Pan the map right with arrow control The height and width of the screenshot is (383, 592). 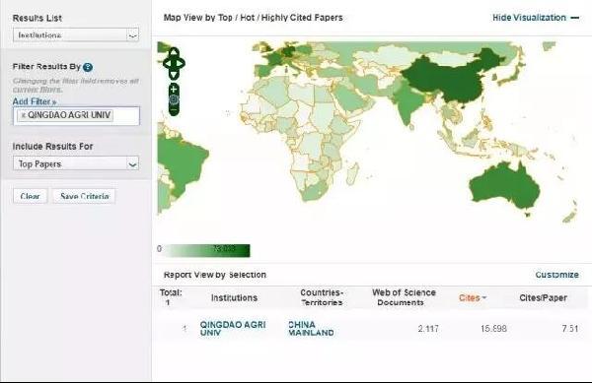tap(182, 63)
